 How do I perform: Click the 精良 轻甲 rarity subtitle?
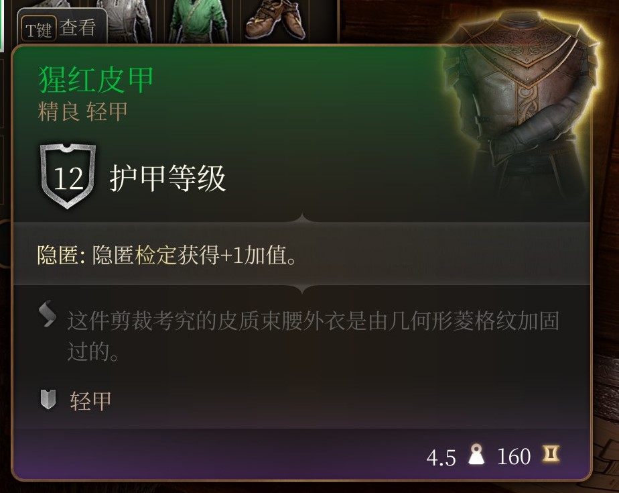pyautogui.click(x=83, y=111)
